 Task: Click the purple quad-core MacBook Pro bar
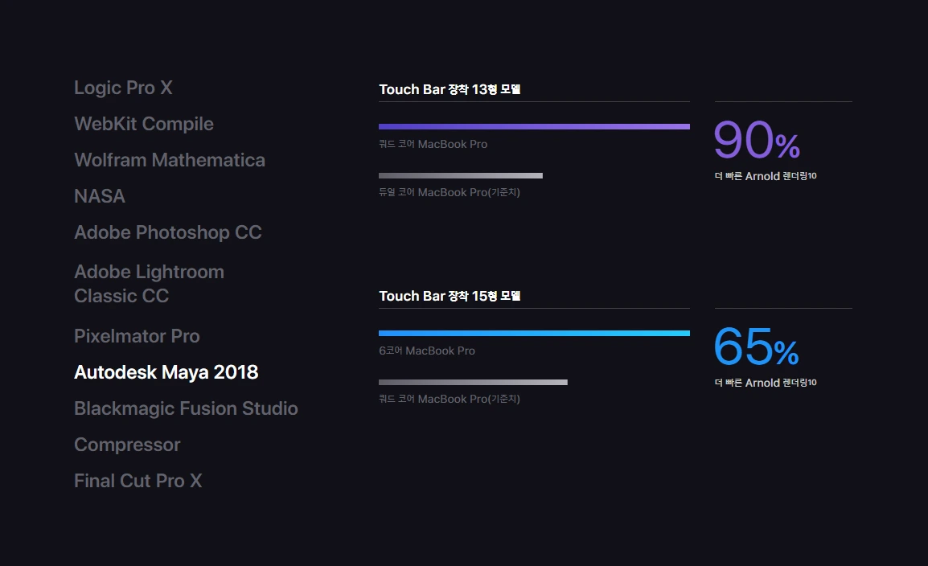[x=535, y=126]
